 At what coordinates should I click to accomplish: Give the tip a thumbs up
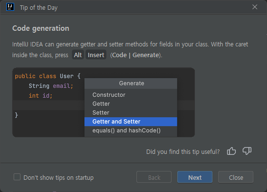(x=231, y=151)
